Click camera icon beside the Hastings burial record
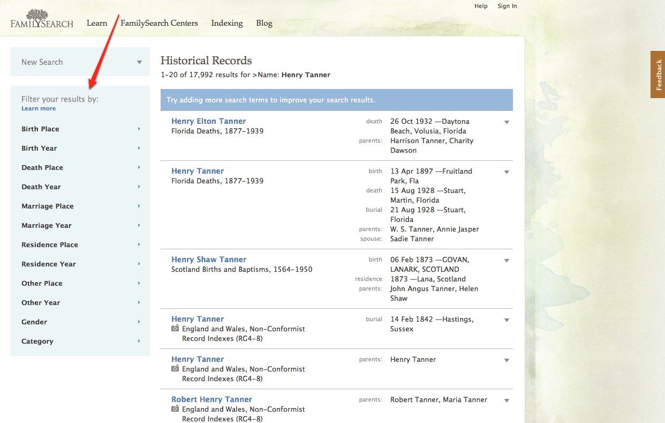The image size is (665, 423). click(x=175, y=329)
